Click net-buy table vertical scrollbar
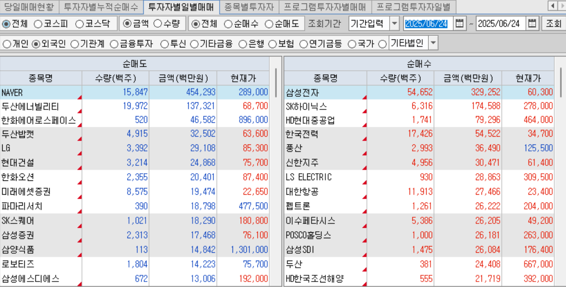 [x=560, y=83]
